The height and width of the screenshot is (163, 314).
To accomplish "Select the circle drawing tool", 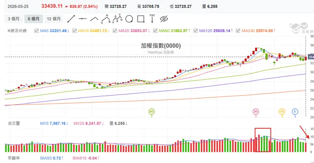I will tap(129, 19).
